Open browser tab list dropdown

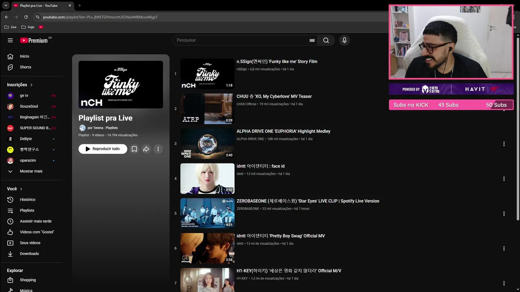[6, 6]
